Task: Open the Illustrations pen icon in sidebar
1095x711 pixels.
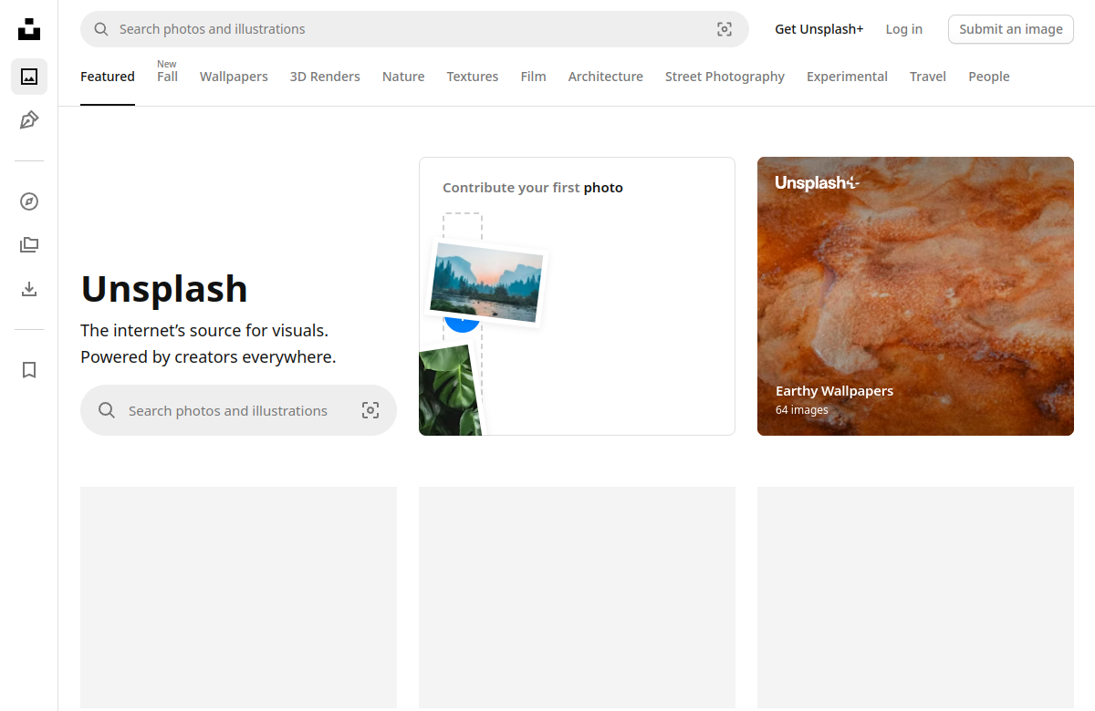Action: pyautogui.click(x=29, y=120)
